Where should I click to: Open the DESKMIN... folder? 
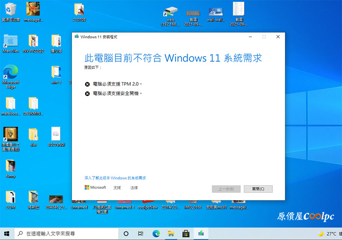tap(33, 106)
